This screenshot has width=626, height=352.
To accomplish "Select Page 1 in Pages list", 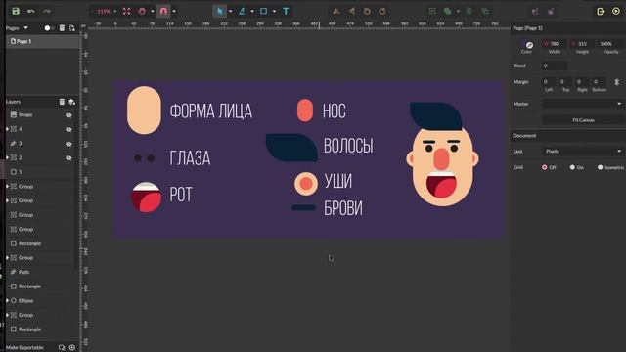I will coord(42,41).
